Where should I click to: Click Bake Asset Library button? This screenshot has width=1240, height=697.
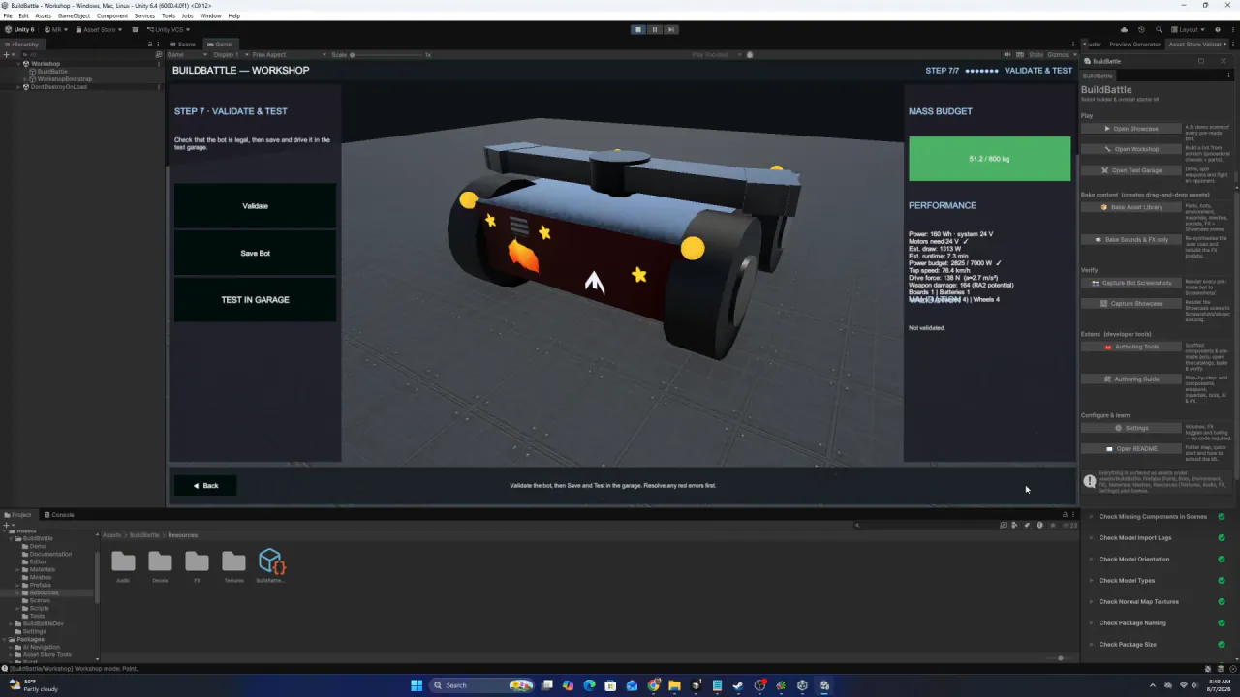1131,207
